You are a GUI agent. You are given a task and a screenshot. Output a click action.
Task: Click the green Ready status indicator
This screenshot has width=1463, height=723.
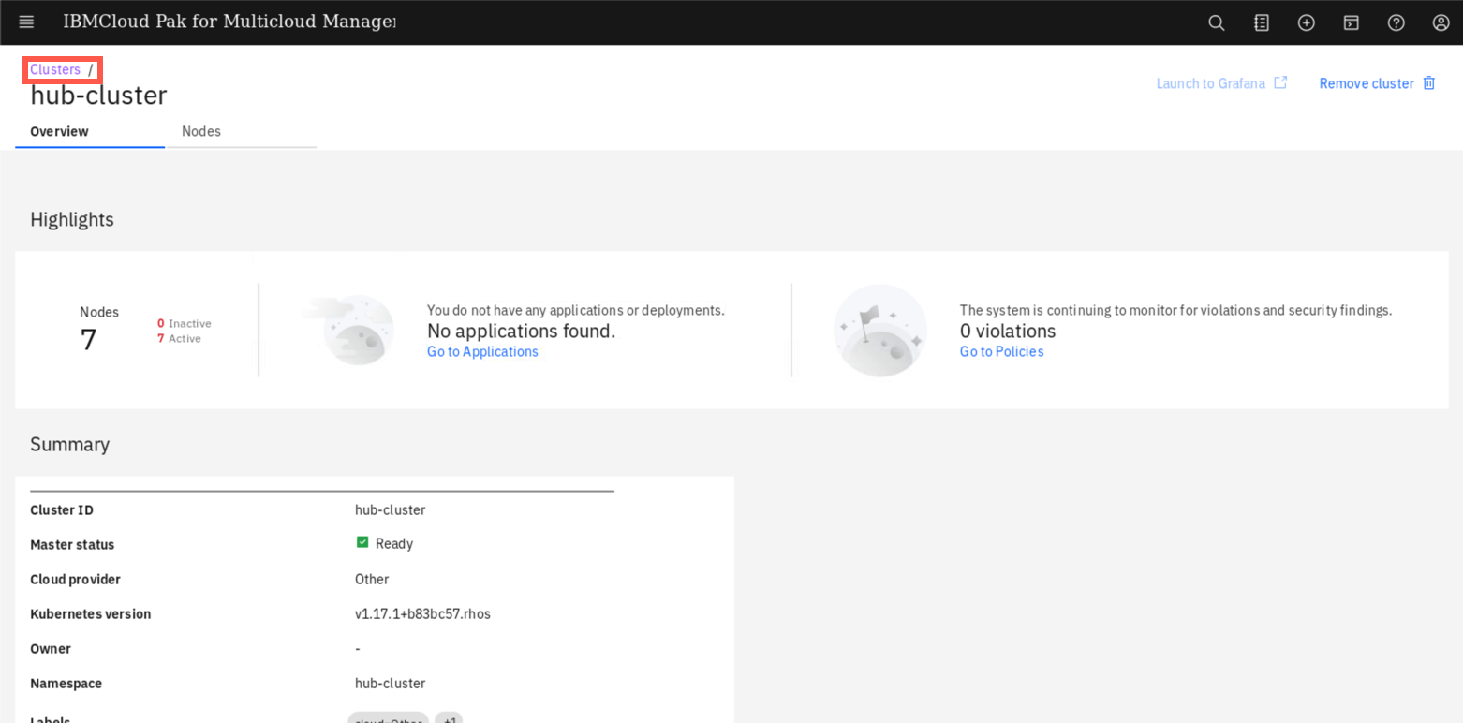(x=362, y=542)
